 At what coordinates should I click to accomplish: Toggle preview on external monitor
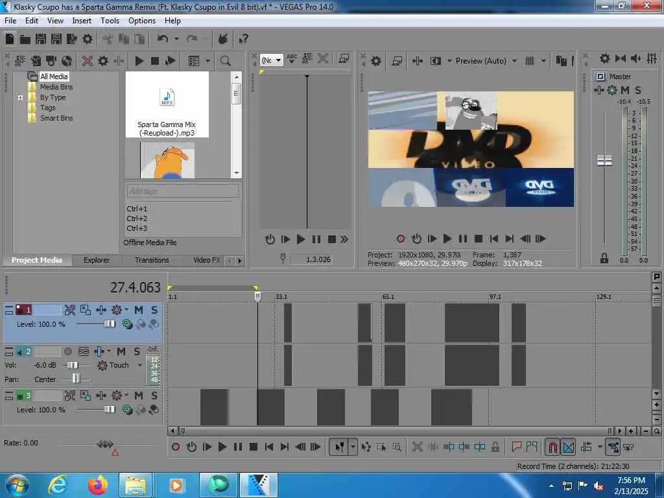pyautogui.click(x=397, y=61)
